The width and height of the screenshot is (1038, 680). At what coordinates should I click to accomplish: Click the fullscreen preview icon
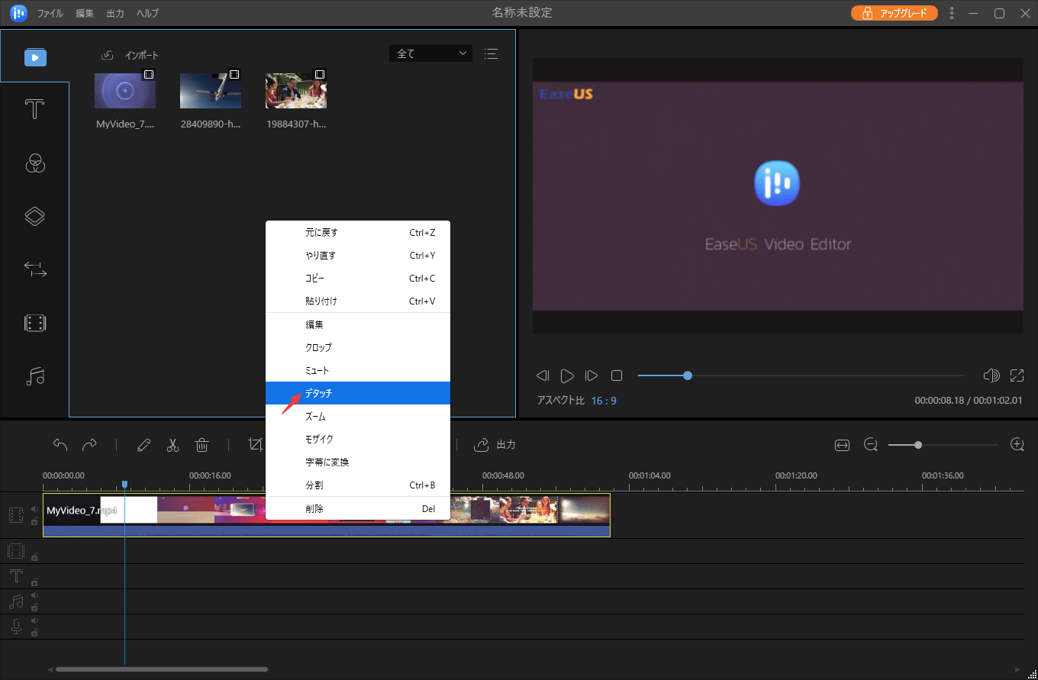1017,375
